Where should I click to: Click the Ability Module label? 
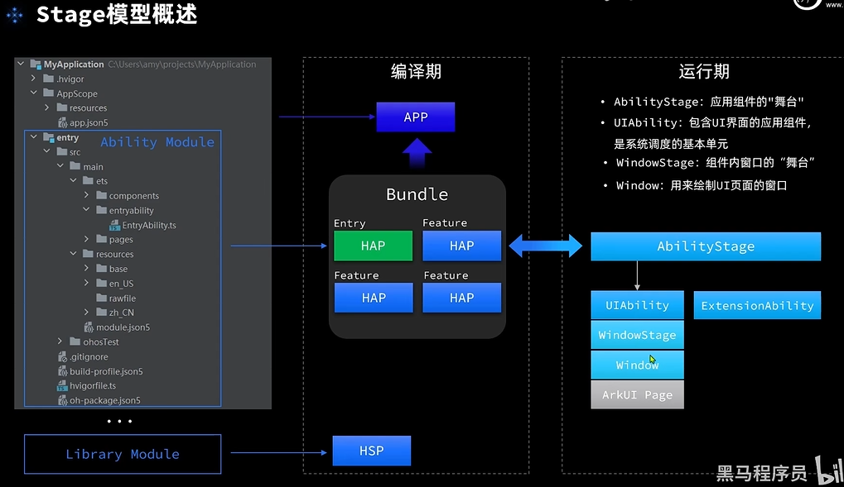point(157,142)
